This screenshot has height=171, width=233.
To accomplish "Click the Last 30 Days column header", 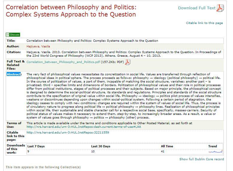I will tap(101, 146).
